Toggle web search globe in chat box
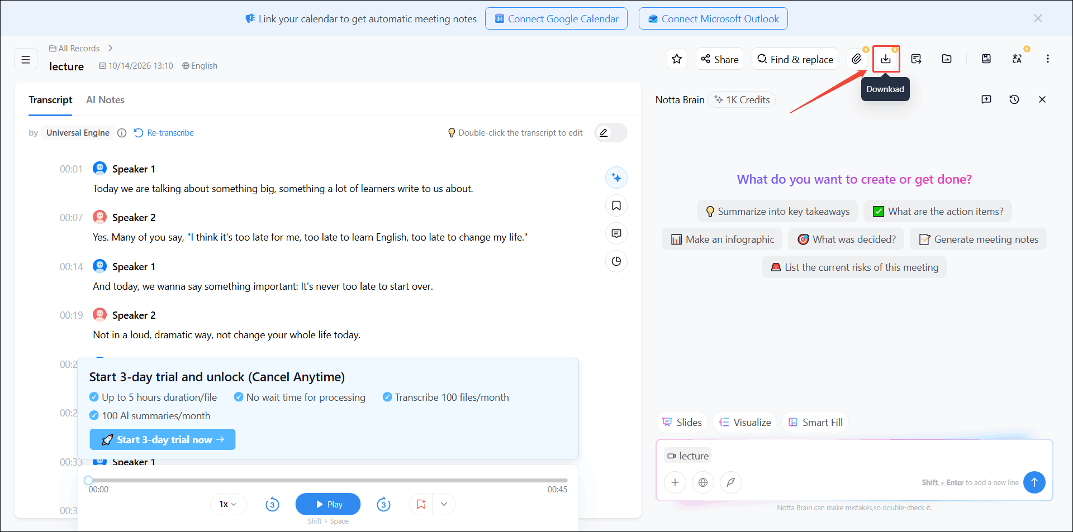This screenshot has height=532, width=1073. (703, 482)
